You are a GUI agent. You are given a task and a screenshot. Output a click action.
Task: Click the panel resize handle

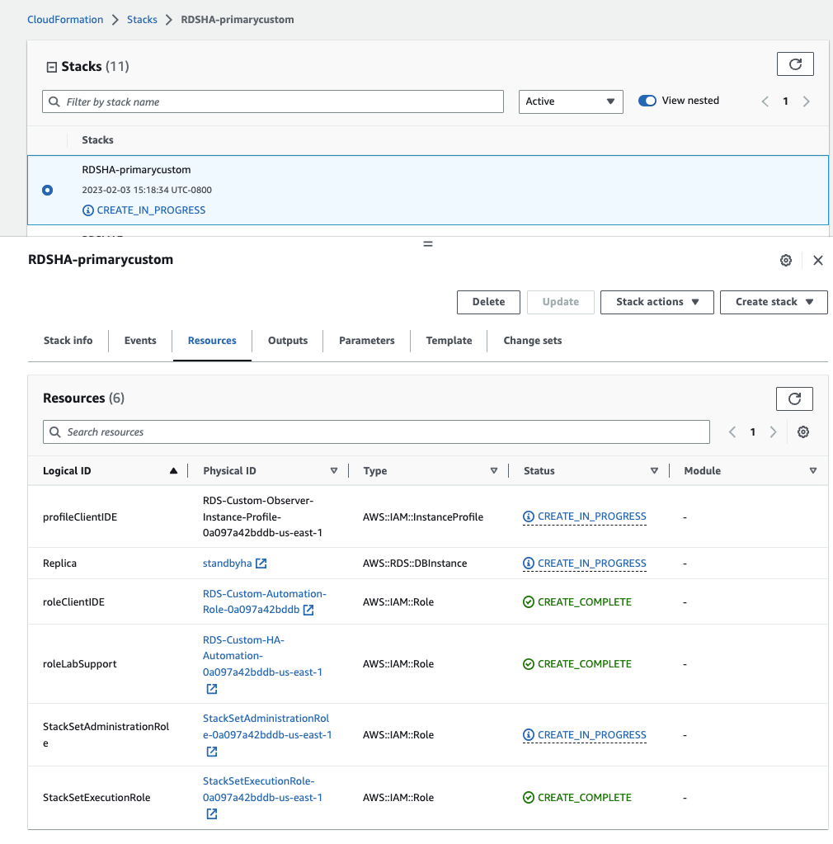(x=428, y=244)
